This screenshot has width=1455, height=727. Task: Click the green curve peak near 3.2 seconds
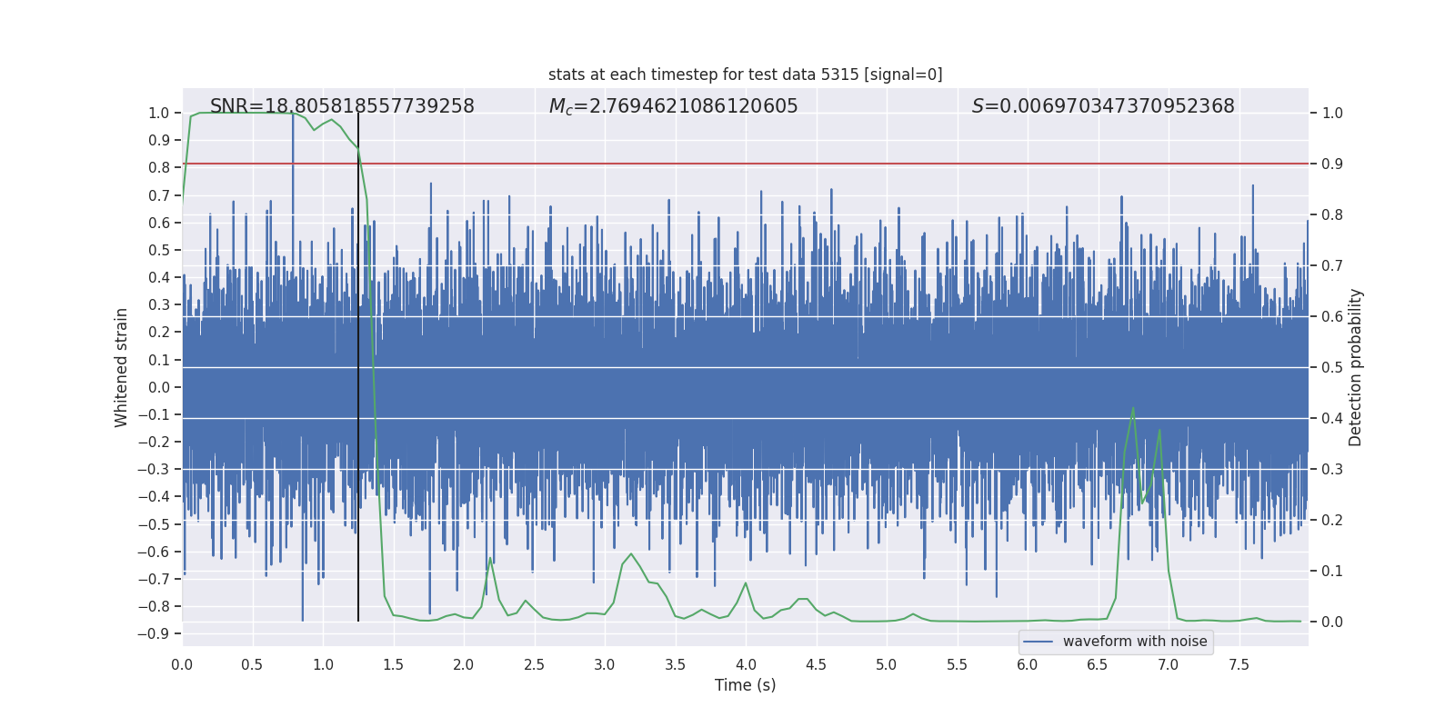(x=631, y=554)
